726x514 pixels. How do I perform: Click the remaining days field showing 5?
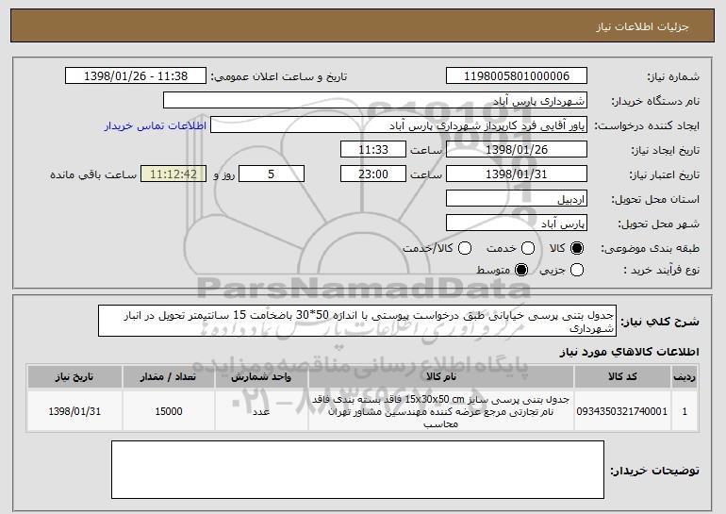tap(272, 174)
